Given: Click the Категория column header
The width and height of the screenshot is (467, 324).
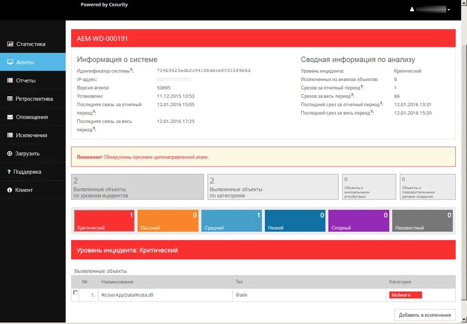Looking at the screenshot, I should pyautogui.click(x=400, y=282).
